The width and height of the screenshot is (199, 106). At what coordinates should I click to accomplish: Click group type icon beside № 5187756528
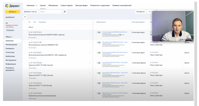(x=29, y=63)
